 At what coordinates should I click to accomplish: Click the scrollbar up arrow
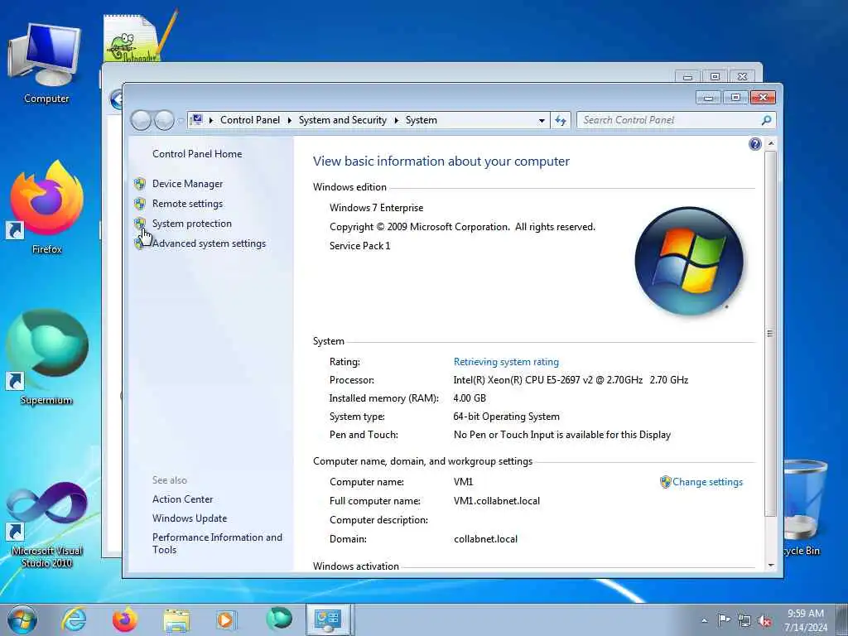coord(771,144)
